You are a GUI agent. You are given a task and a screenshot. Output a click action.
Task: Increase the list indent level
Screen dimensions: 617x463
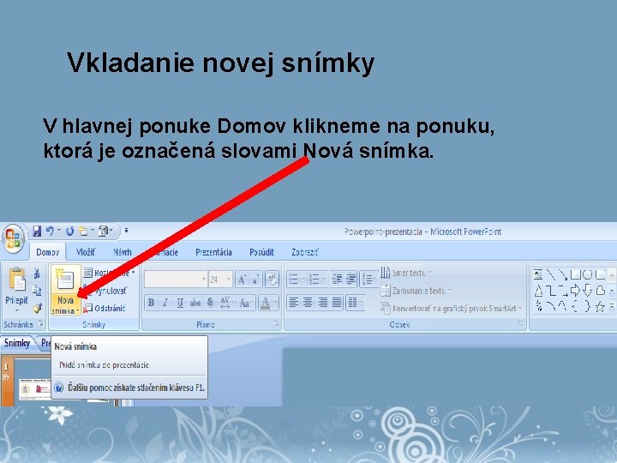pos(351,280)
